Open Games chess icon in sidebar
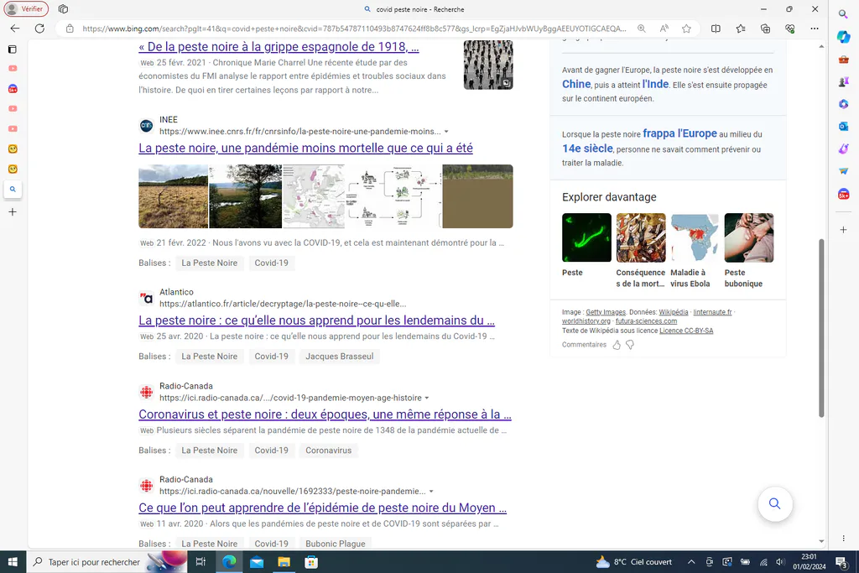 click(844, 81)
